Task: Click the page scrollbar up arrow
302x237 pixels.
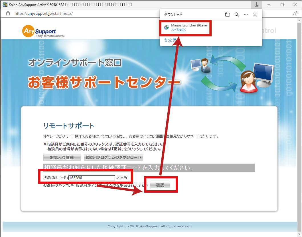Action: tap(299, 20)
